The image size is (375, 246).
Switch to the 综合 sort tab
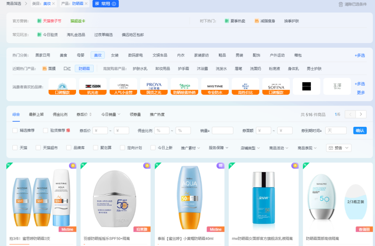point(16,114)
